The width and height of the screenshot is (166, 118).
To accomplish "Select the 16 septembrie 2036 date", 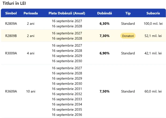I will click(67, 115).
